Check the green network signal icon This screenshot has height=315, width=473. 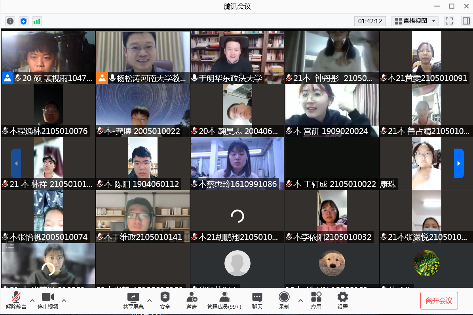[37, 21]
